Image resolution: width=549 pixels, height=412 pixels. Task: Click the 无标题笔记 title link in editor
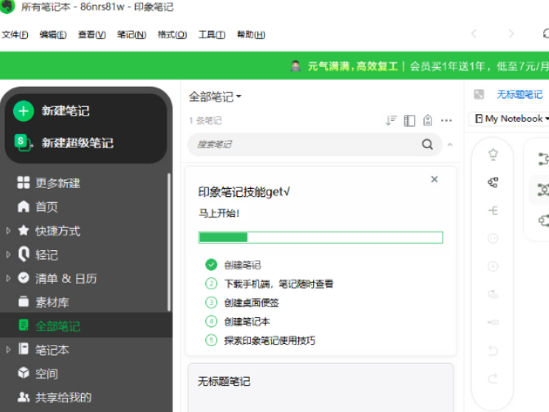point(520,94)
